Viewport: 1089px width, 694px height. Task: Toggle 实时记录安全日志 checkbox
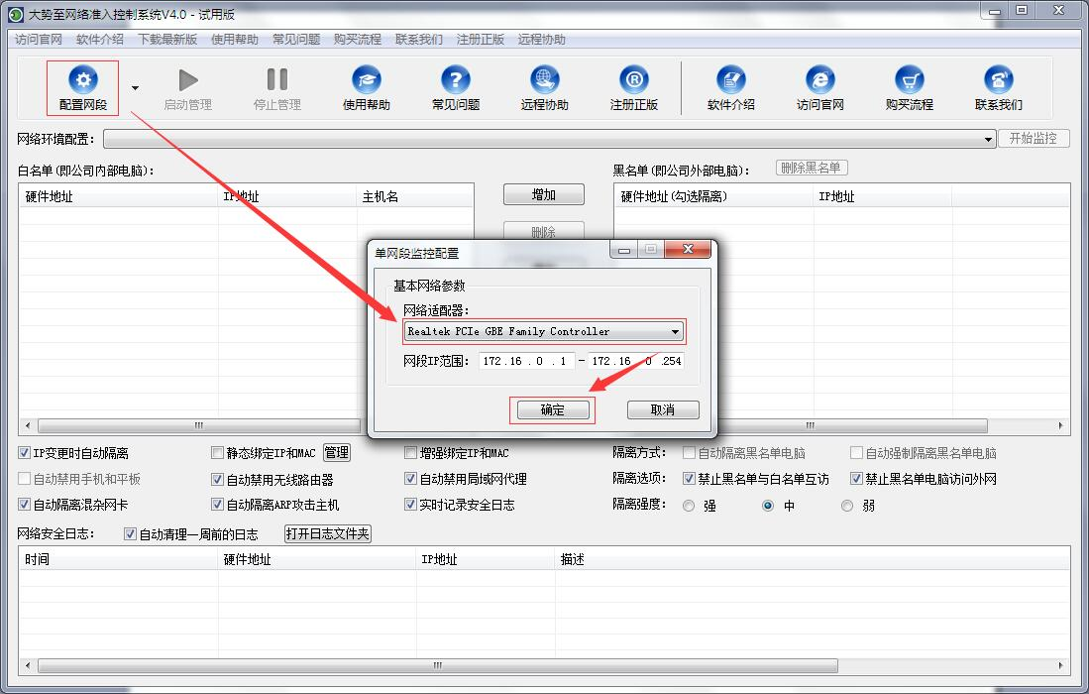410,505
